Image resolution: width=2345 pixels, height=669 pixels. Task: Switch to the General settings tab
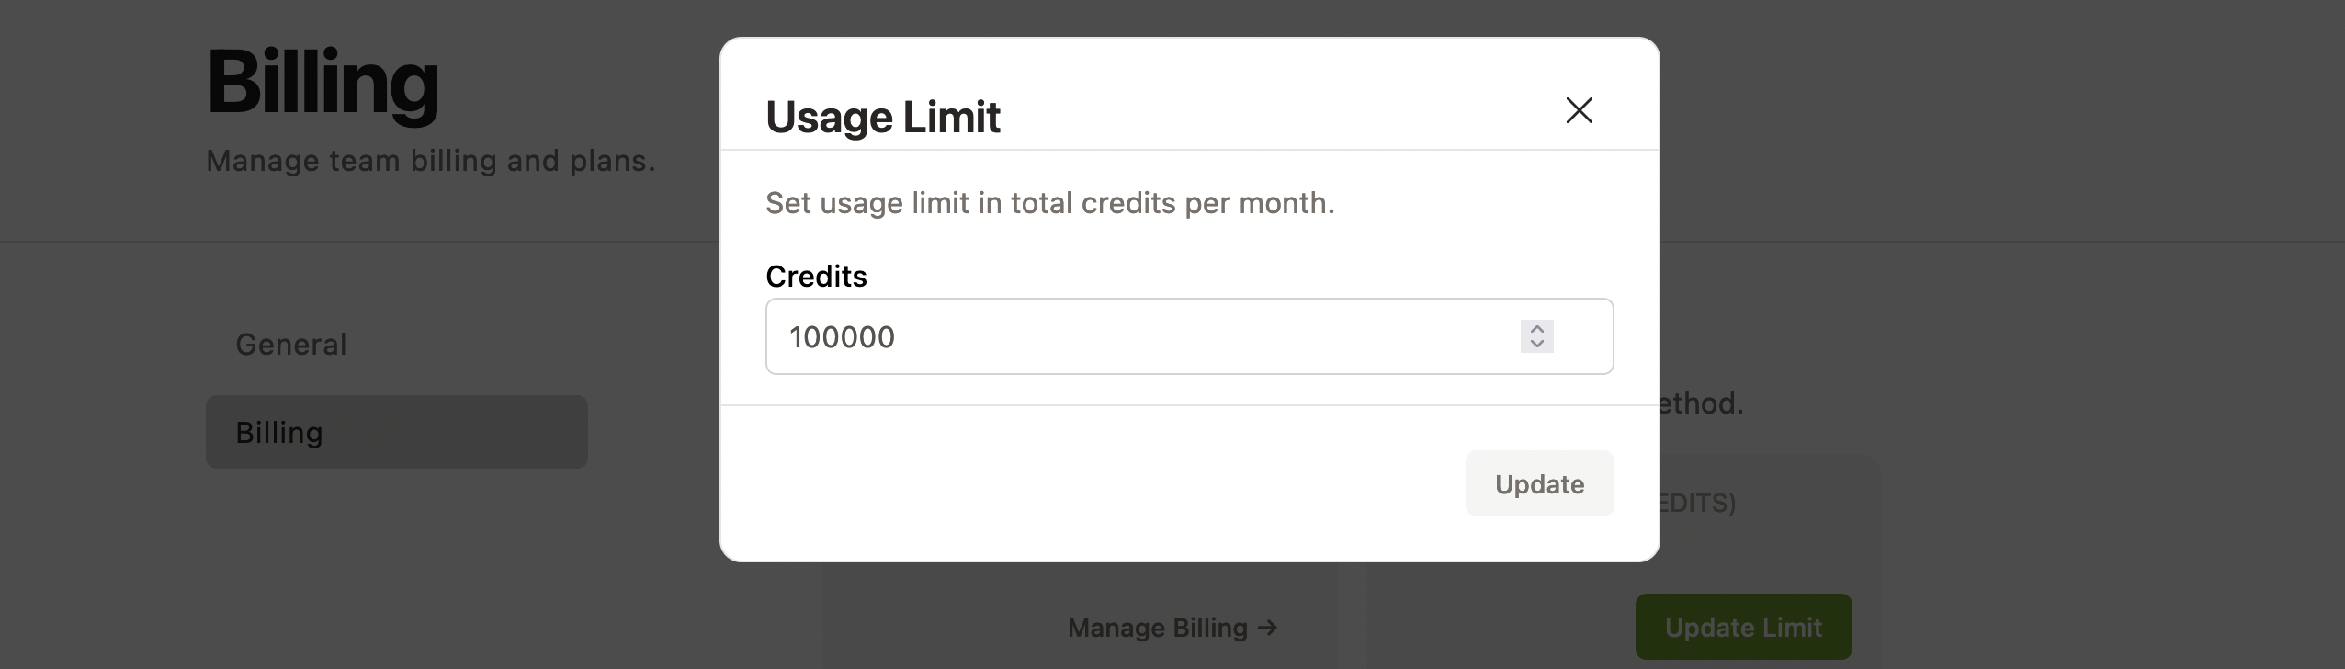(290, 344)
